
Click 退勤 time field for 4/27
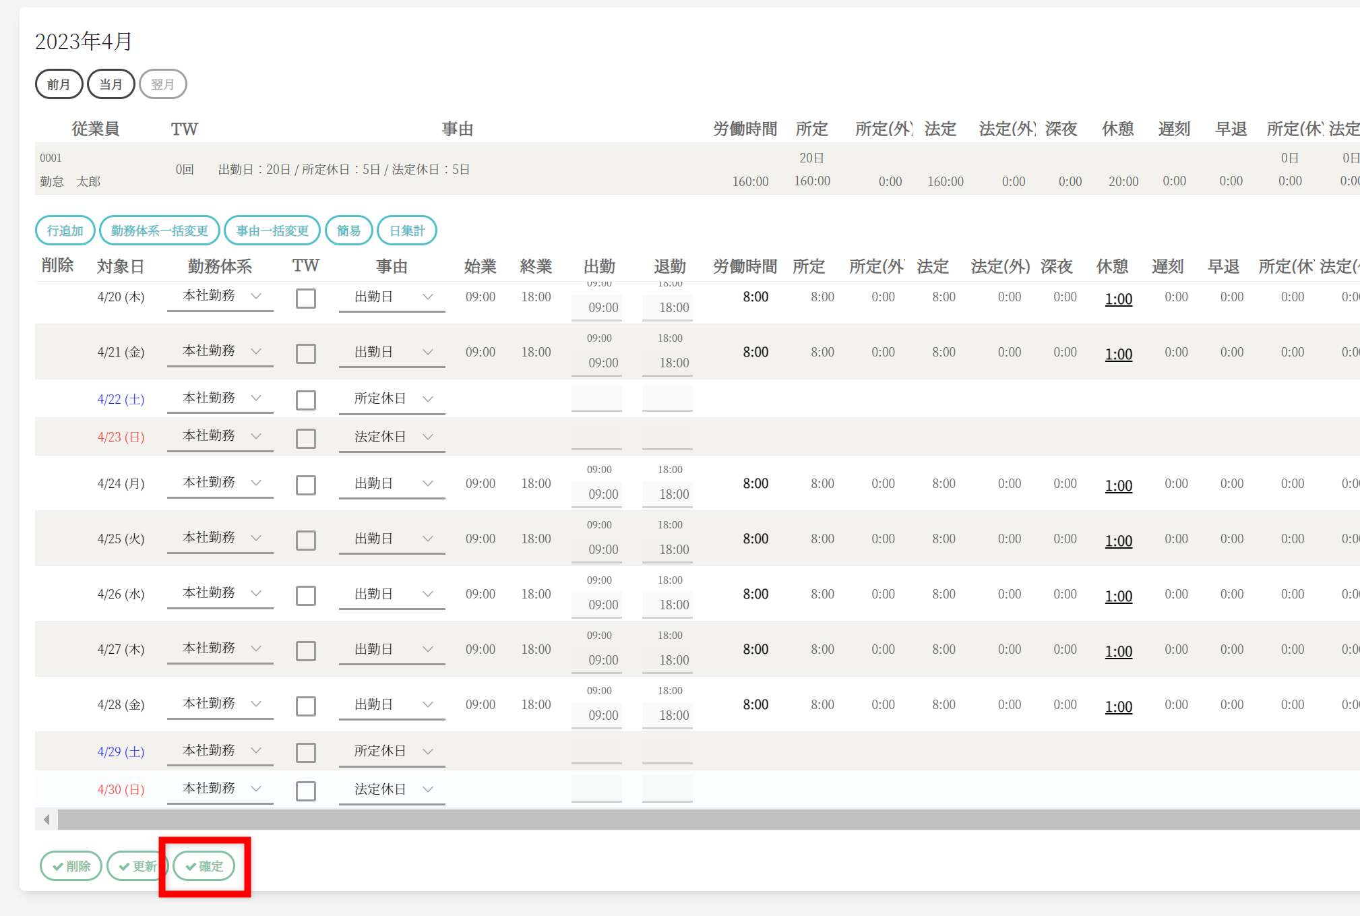[667, 660]
